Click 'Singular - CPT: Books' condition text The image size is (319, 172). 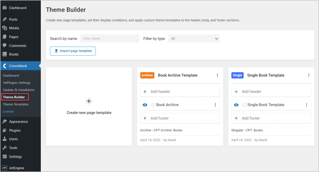tap(247, 130)
